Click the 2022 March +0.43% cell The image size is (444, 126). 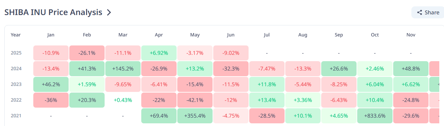coord(123,100)
